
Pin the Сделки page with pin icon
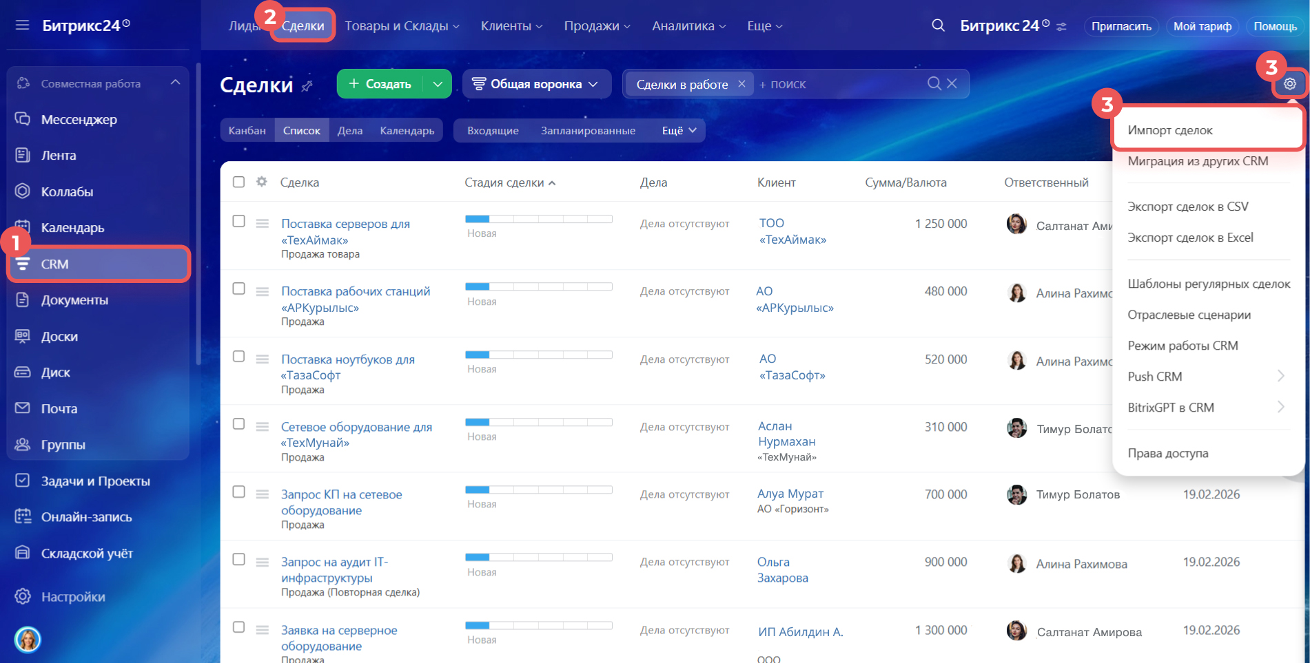click(x=307, y=86)
